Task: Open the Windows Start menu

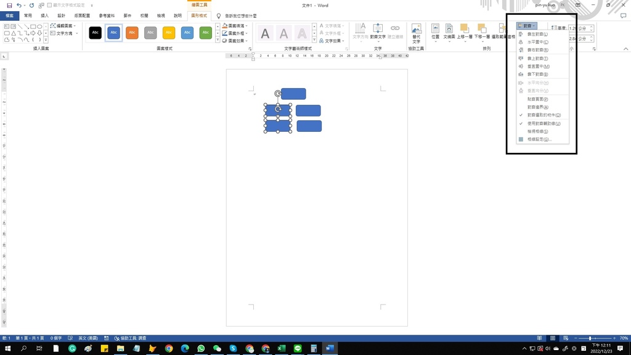Action: (7, 348)
